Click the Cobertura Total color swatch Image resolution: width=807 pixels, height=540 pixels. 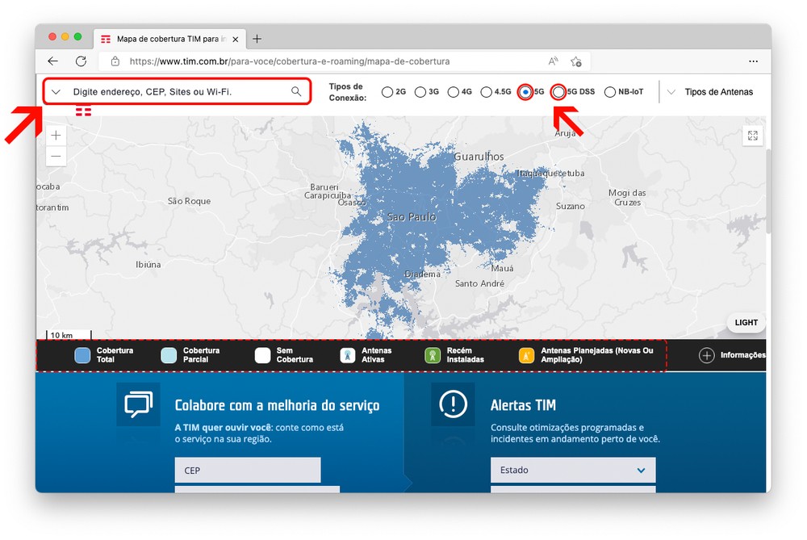pos(82,355)
